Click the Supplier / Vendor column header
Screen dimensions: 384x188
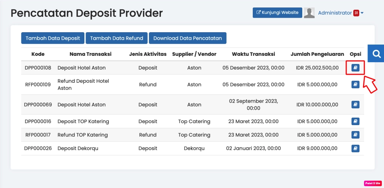tap(194, 54)
